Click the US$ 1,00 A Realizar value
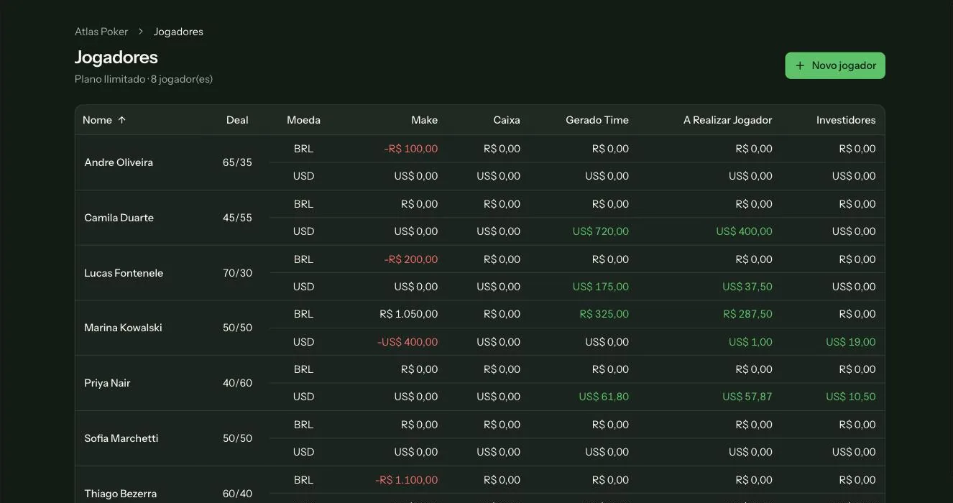Image resolution: width=953 pixels, height=503 pixels. pos(750,342)
